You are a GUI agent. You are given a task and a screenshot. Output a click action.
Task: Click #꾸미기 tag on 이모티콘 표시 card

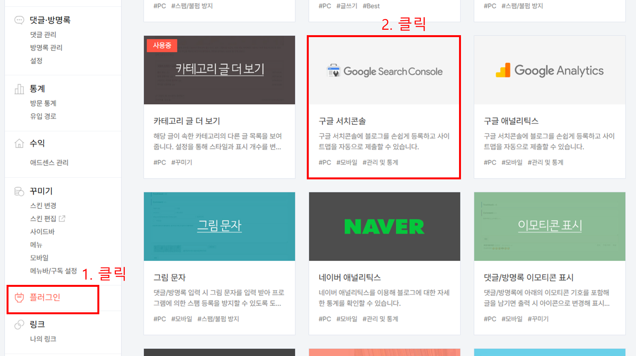tap(538, 319)
